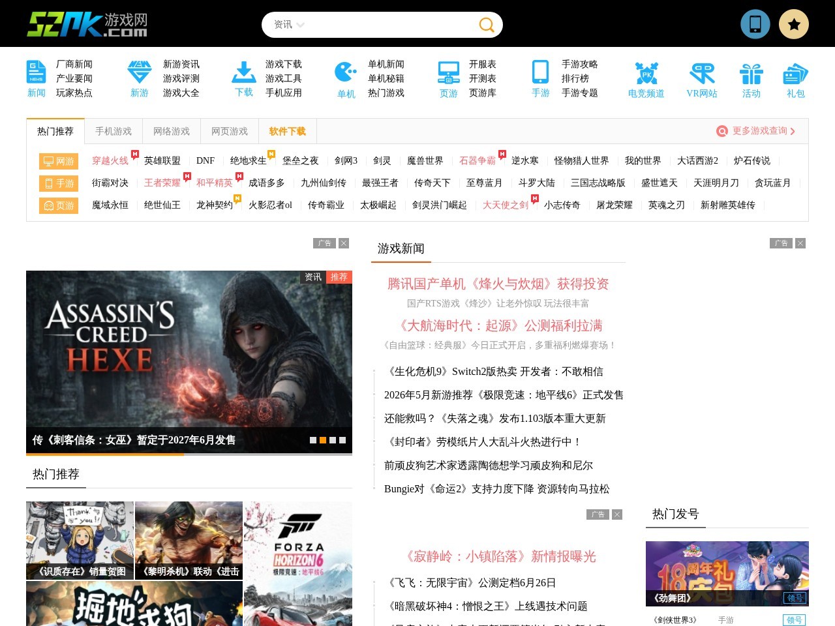Click the search input field
This screenshot has height=626, width=835.
point(390,25)
